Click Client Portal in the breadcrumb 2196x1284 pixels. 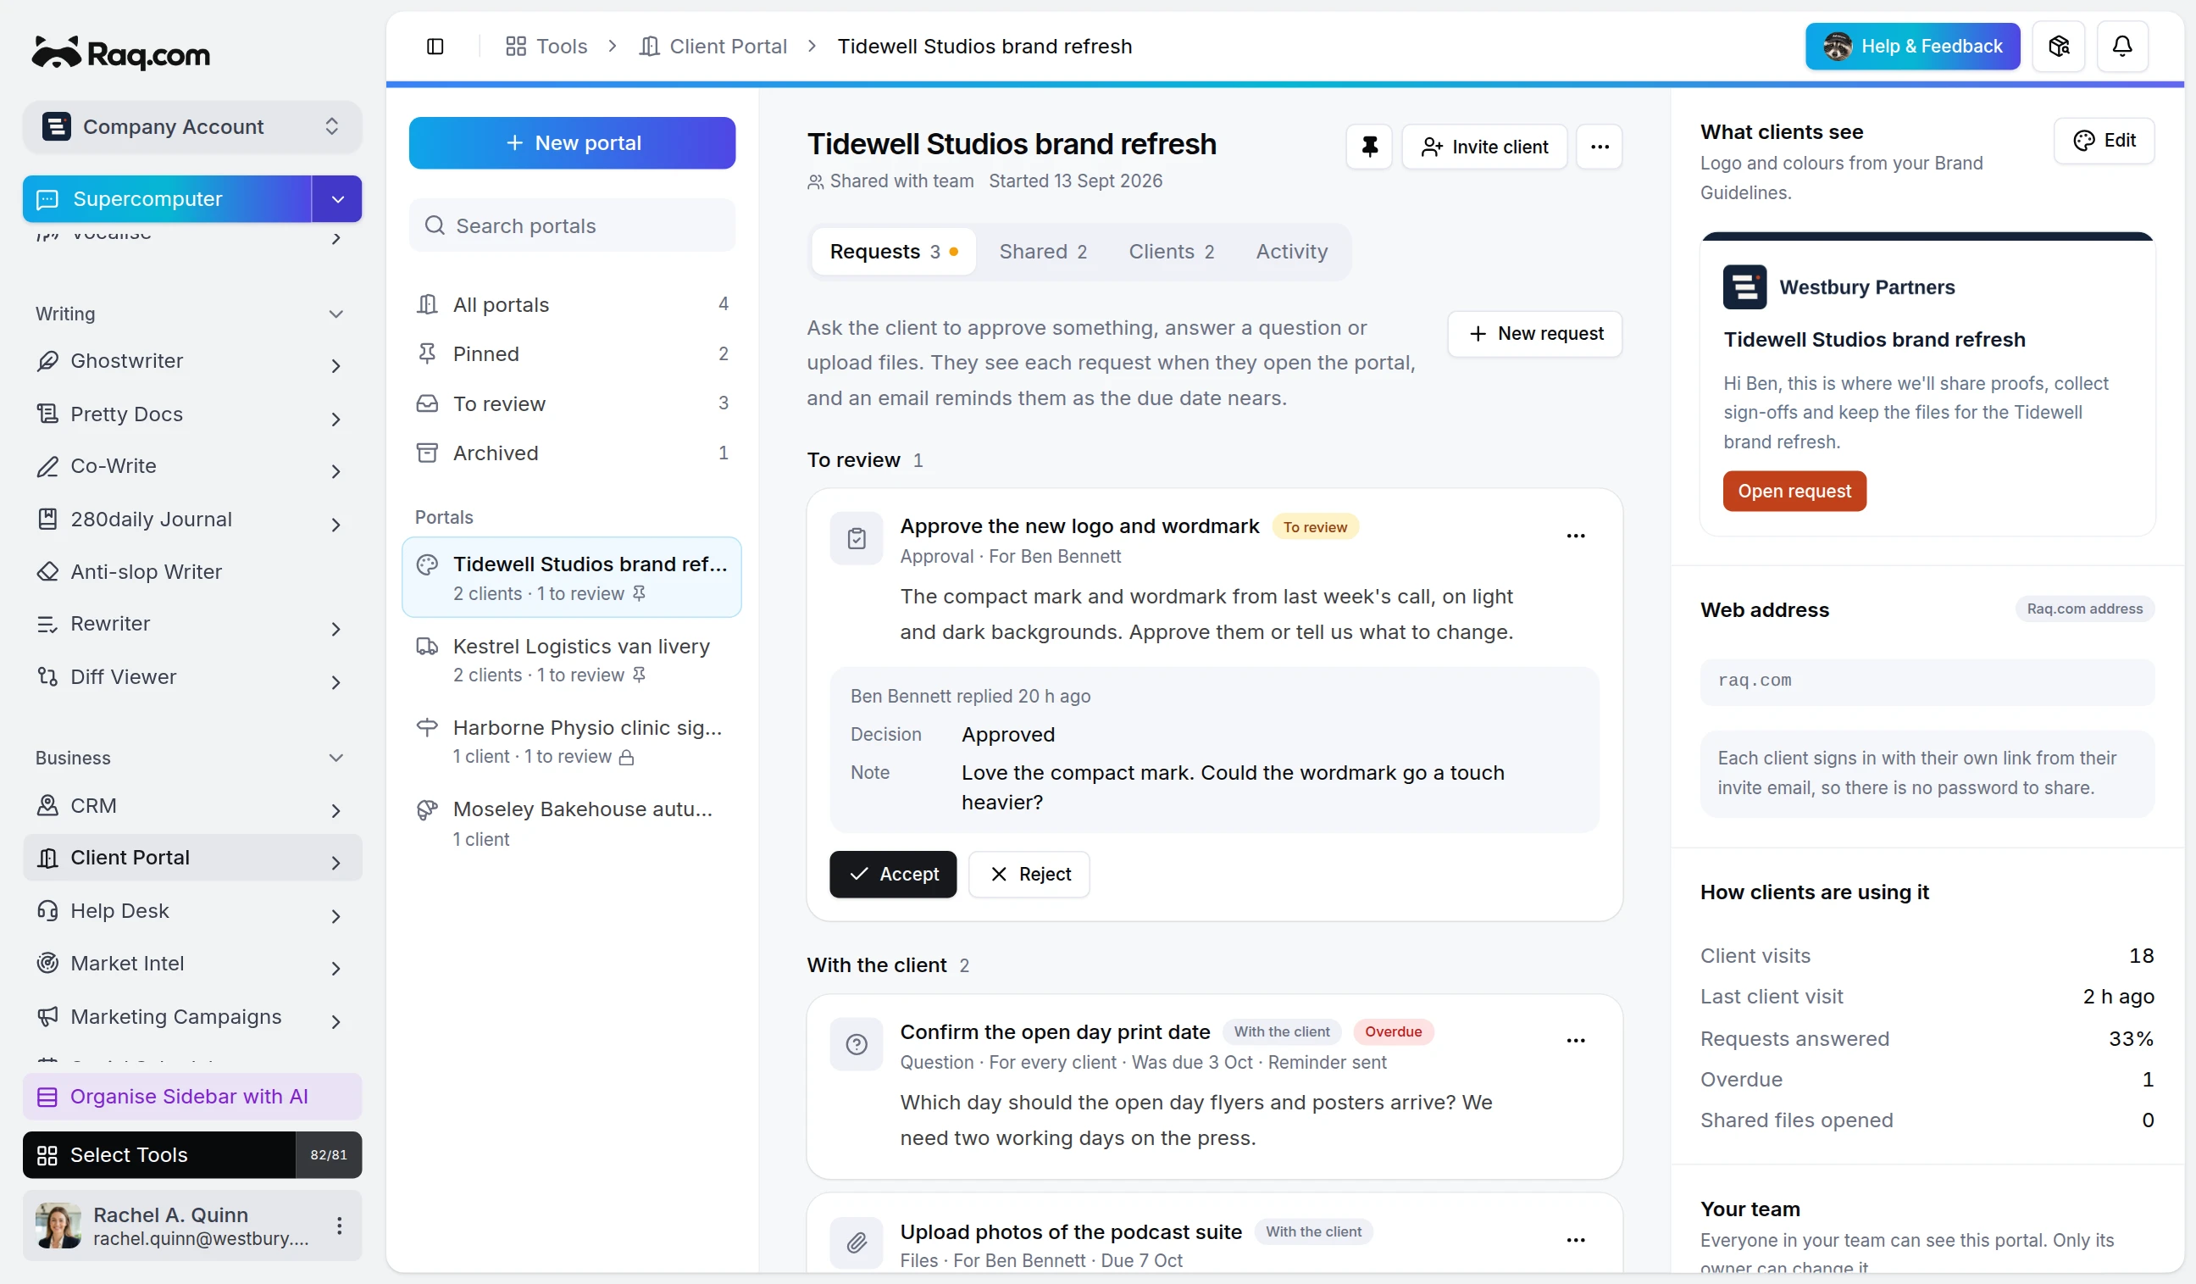[x=713, y=47]
